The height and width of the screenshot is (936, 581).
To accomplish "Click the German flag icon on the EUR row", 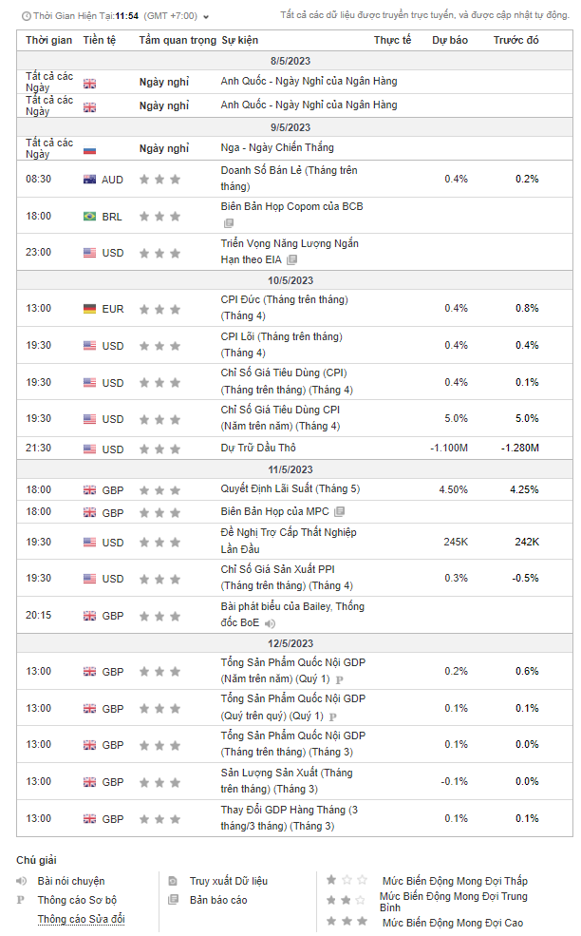I will pos(89,309).
